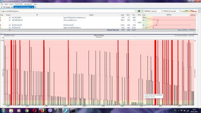201x113 pixels.
Task: Open the Interval dropdown set to 1 second
Action: (x=156, y=11)
